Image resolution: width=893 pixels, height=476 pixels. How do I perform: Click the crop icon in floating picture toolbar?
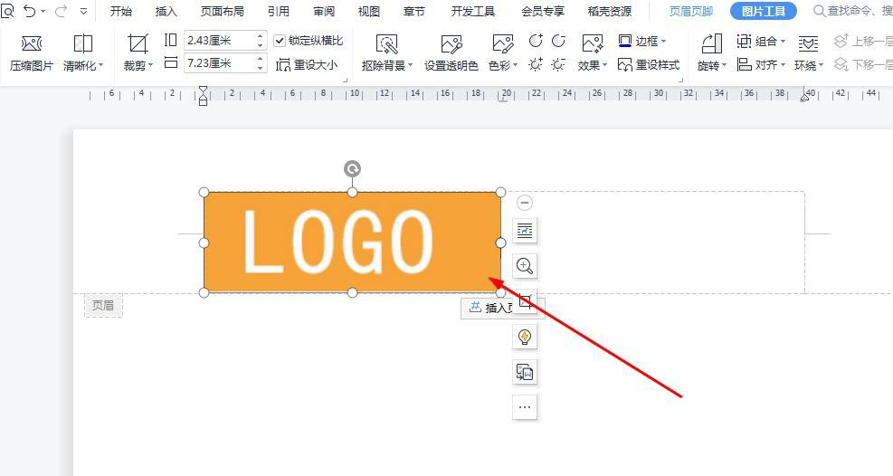(x=525, y=301)
